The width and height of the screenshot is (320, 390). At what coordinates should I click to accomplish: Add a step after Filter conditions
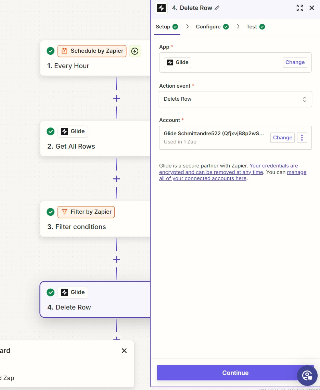pos(116,260)
